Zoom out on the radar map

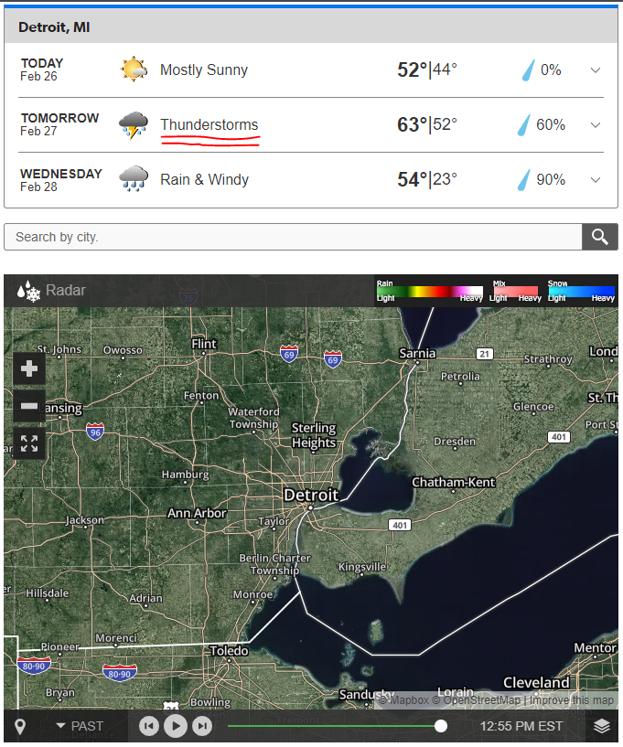[29, 406]
